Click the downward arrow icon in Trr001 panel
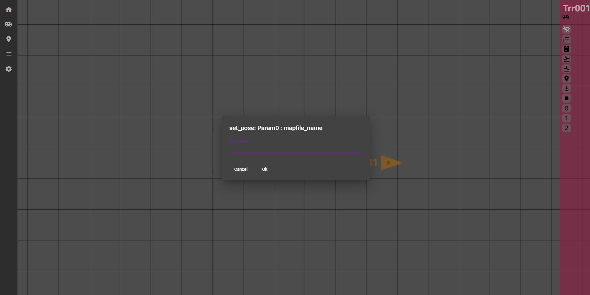 567,88
